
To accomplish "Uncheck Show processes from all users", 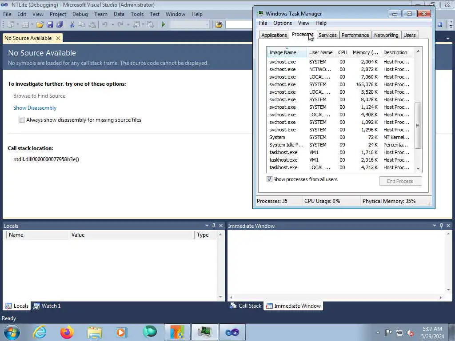I will click(269, 179).
